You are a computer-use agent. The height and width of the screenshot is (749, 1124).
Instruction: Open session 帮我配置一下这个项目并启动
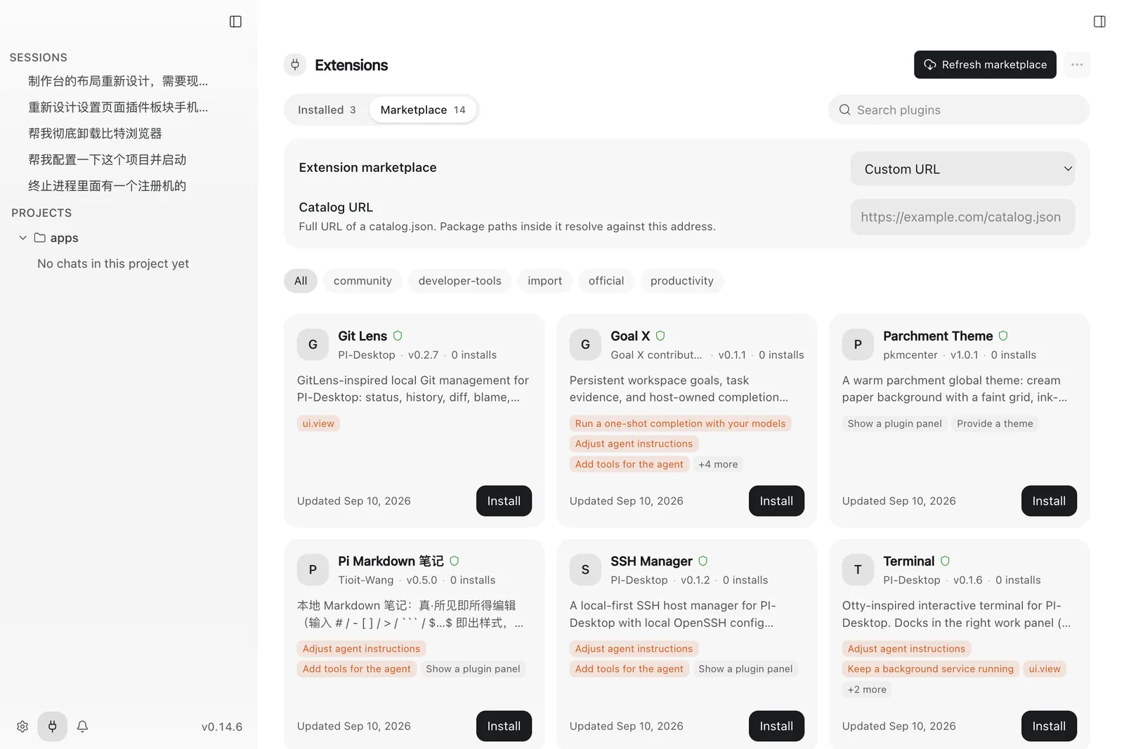pyautogui.click(x=107, y=160)
